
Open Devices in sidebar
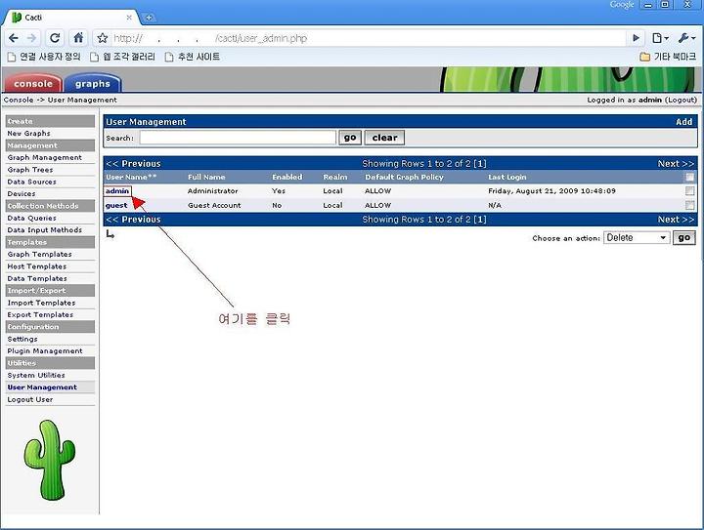click(22, 194)
